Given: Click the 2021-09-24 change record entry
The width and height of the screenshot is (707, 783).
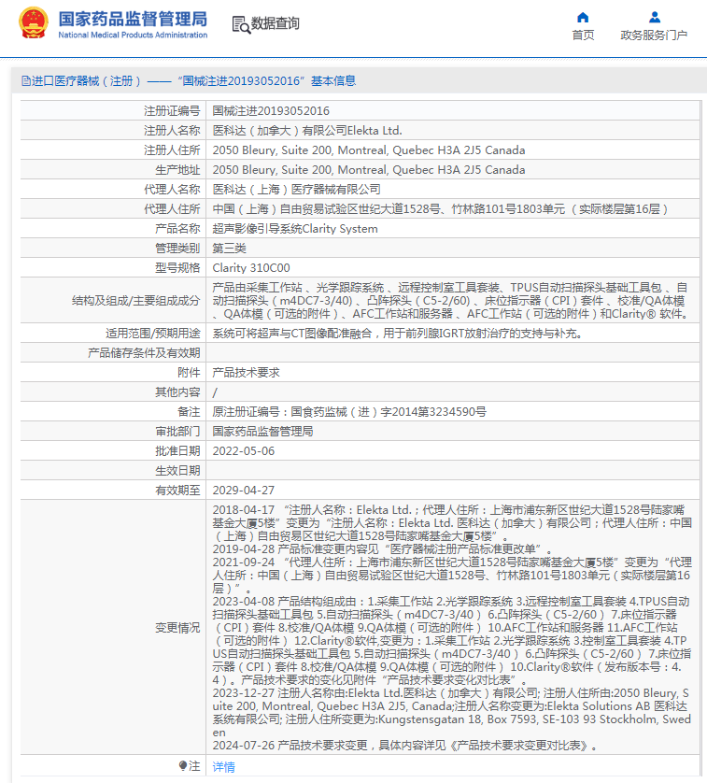Looking at the screenshot, I should pos(452,576).
